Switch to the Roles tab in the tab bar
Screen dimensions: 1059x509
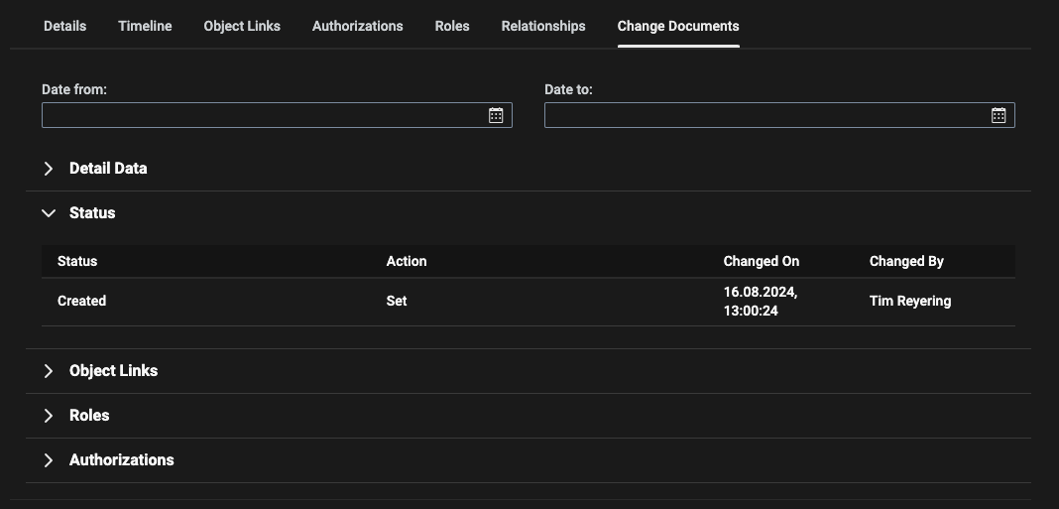tap(452, 26)
